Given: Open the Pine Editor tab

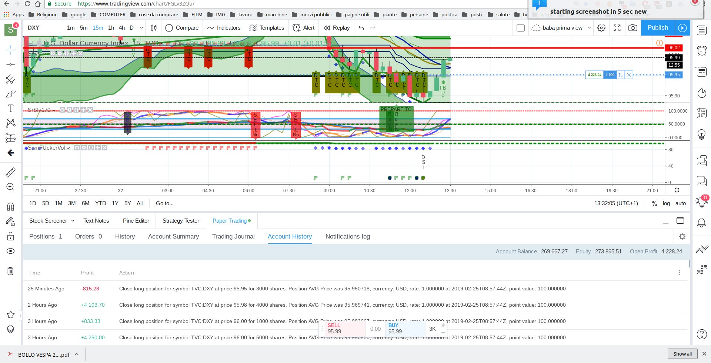Looking at the screenshot, I should pyautogui.click(x=136, y=221).
